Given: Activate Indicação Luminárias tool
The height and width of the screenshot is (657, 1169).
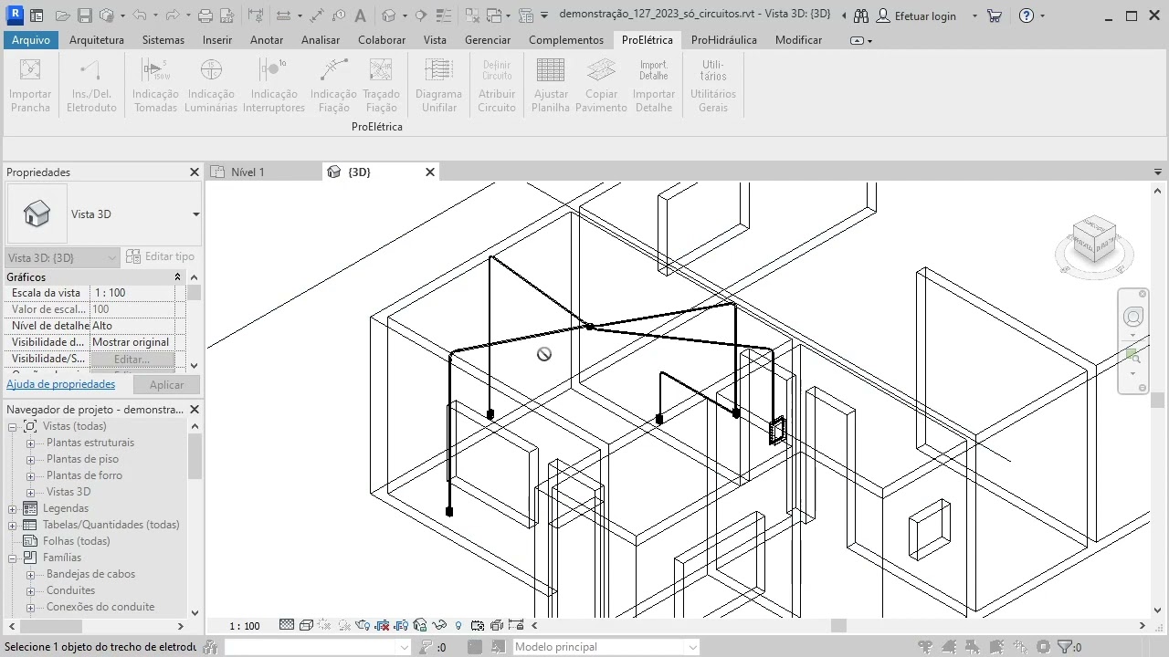Looking at the screenshot, I should point(211,85).
